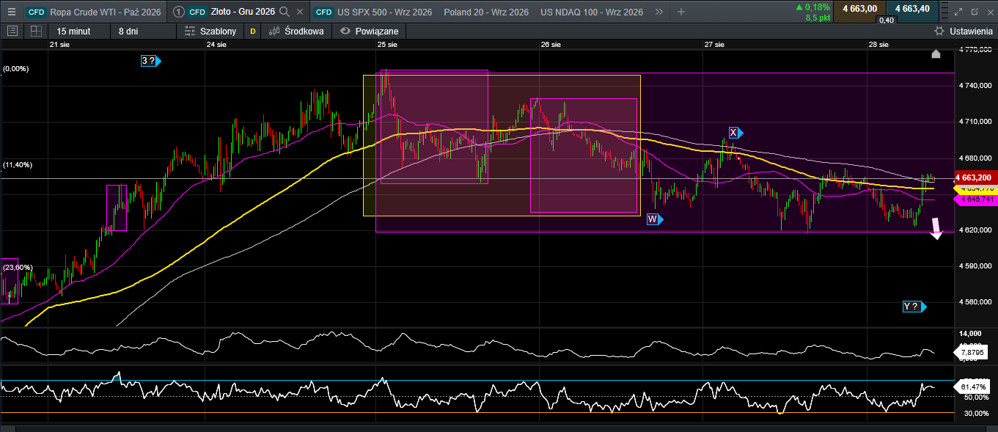Click the (0,00%) Fibonacci level label
This screenshot has width=998, height=432.
tap(15, 68)
